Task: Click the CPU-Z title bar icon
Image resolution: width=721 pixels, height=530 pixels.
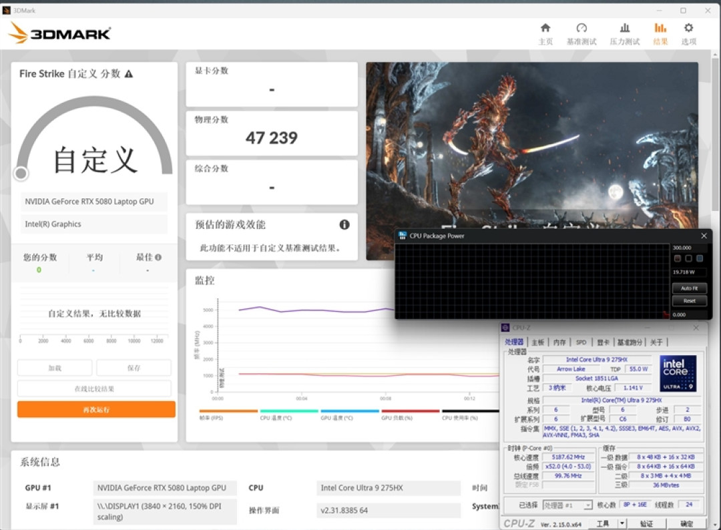Action: [505, 327]
